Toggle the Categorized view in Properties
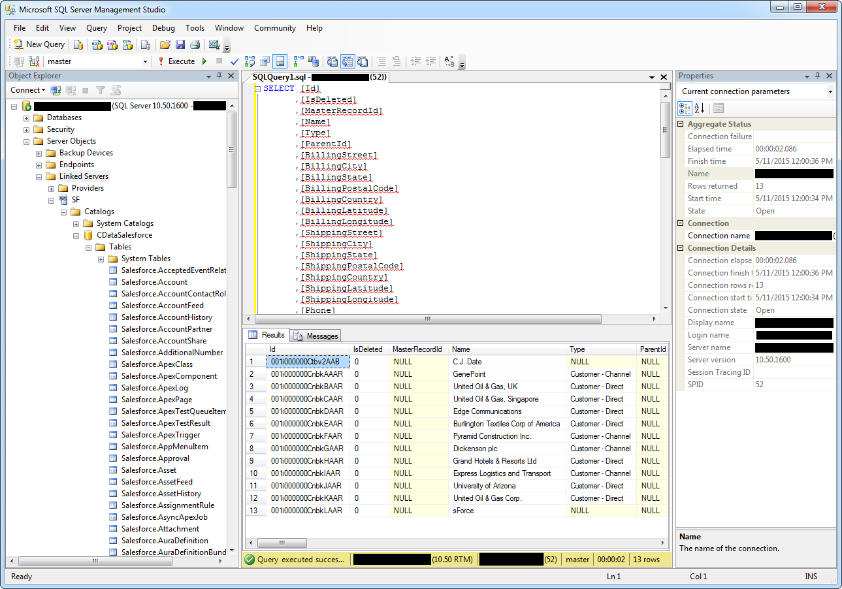 tap(685, 108)
